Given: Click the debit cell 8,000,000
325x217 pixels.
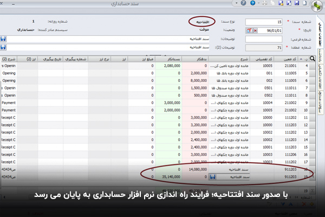Looking at the screenshot, I should (195, 81).
